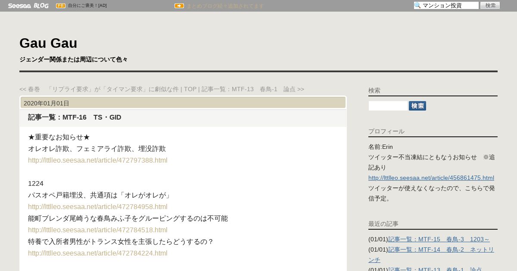The image size is (517, 271).
Task: Click the text オレオレ詐欺、フェミアライ詐欺、埋没詐欺
Action: point(97,149)
